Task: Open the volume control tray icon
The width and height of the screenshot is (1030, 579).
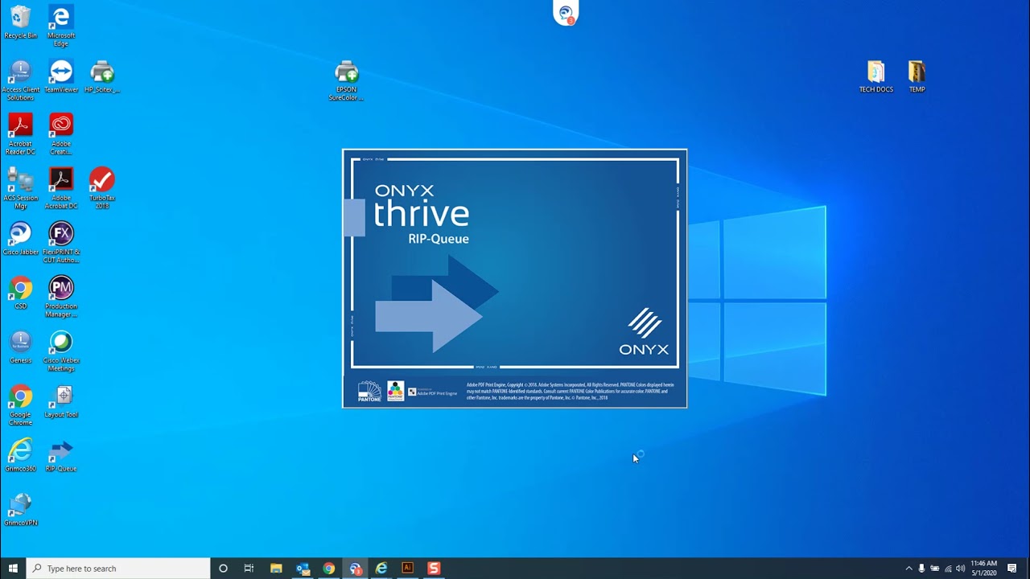Action: [x=960, y=569]
